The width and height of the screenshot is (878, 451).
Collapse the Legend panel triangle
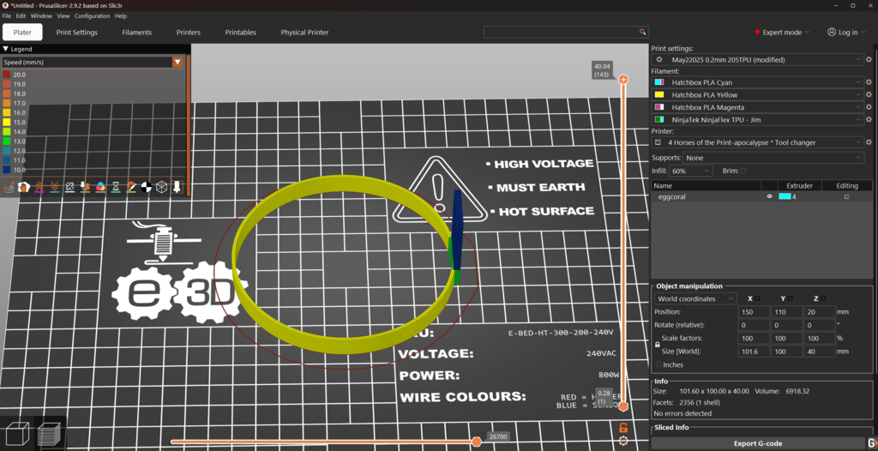pos(6,49)
